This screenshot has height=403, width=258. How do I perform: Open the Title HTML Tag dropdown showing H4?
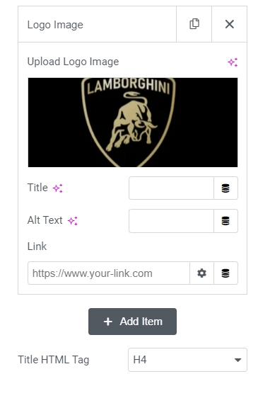click(x=187, y=360)
